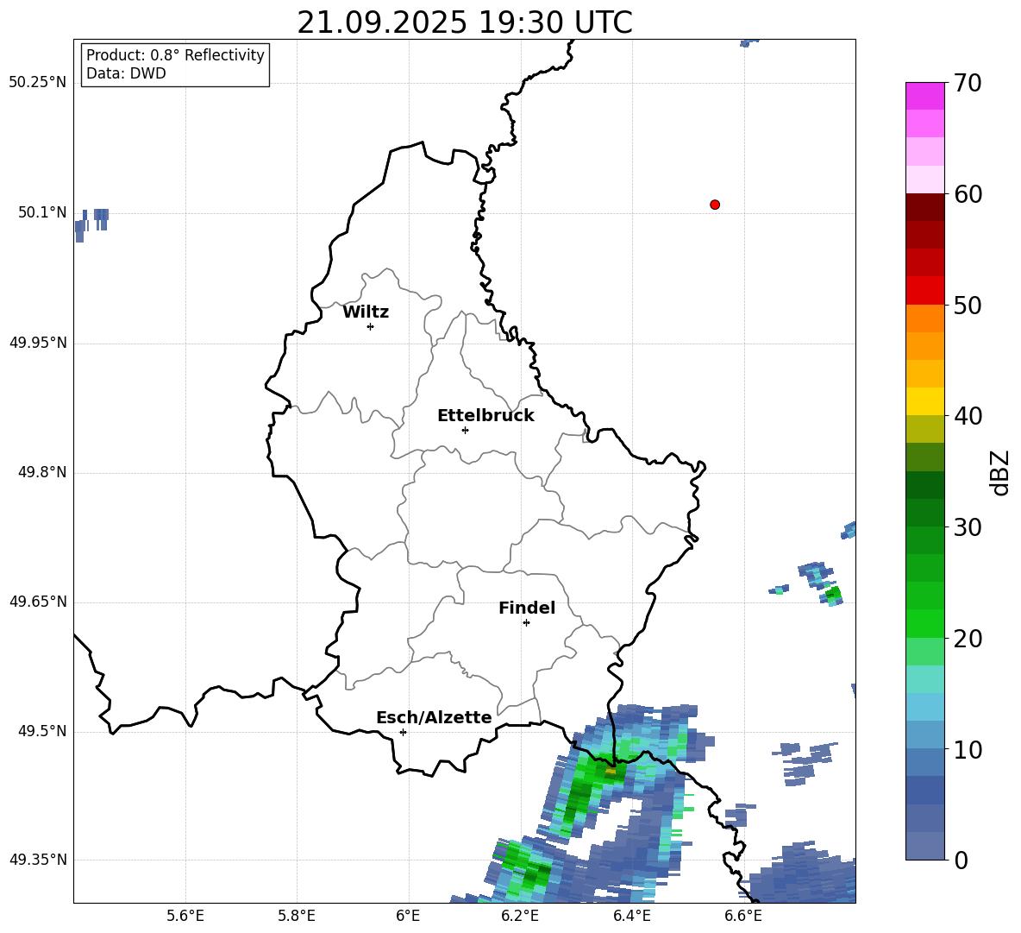Click the dBZ colorbar axis label
This screenshot has height=933, width=1021.
[999, 472]
